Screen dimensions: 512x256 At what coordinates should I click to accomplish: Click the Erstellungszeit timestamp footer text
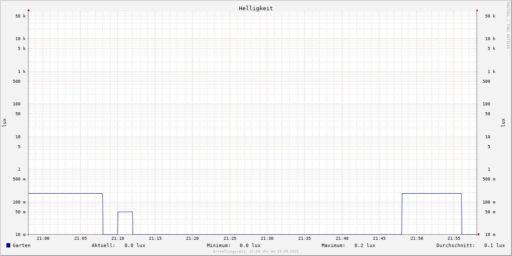(x=256, y=251)
